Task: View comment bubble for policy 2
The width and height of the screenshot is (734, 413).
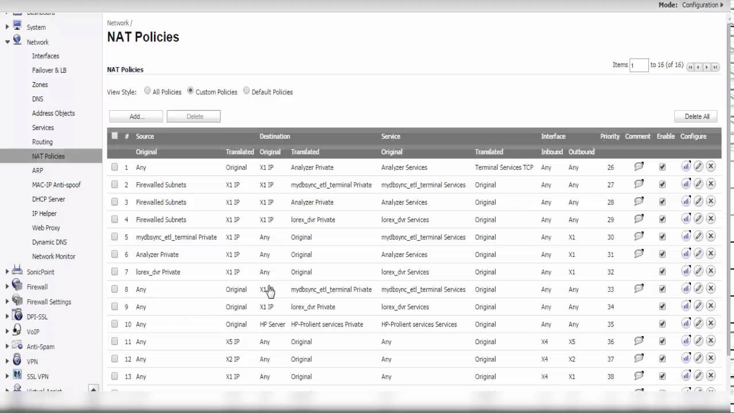Action: click(639, 184)
